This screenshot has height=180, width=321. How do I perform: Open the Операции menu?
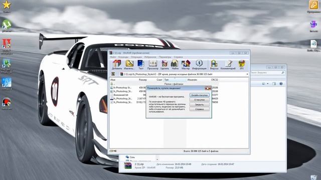(136, 57)
